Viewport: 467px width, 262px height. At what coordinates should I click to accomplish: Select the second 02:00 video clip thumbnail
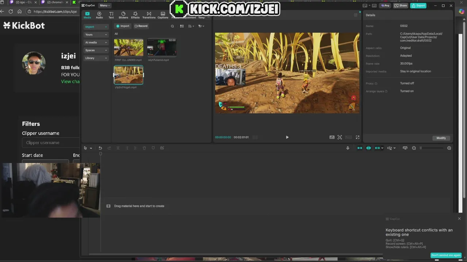click(x=162, y=48)
